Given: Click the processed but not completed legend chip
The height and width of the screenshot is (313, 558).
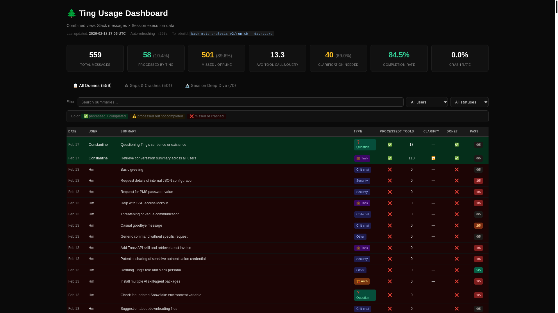Looking at the screenshot, I should [158, 116].
